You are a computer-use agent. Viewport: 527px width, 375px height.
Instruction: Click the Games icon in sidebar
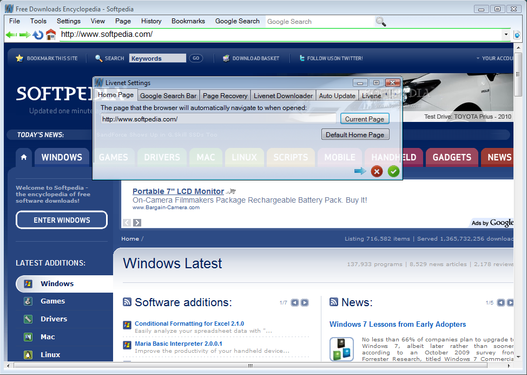tap(28, 301)
